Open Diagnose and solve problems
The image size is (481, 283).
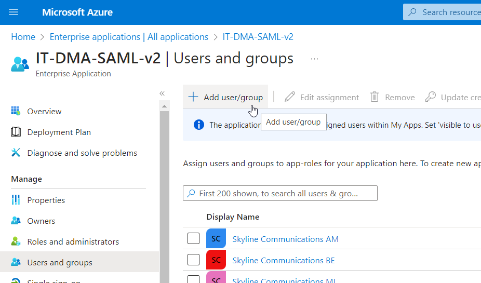82,153
